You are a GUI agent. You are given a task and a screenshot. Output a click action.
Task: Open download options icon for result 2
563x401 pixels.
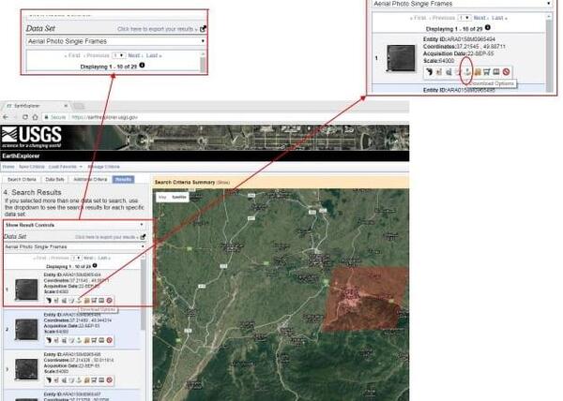tap(79, 340)
